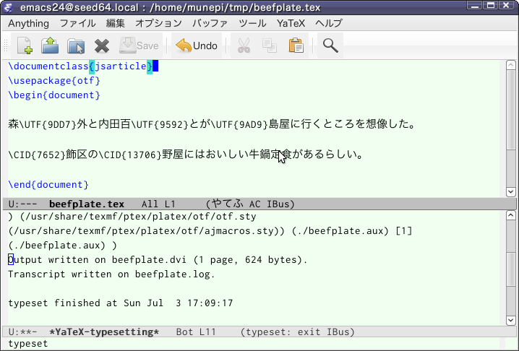Click the \usepackage{otf} line

(54, 81)
